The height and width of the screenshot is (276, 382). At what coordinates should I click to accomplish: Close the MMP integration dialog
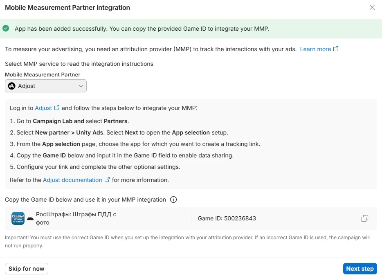click(x=372, y=7)
